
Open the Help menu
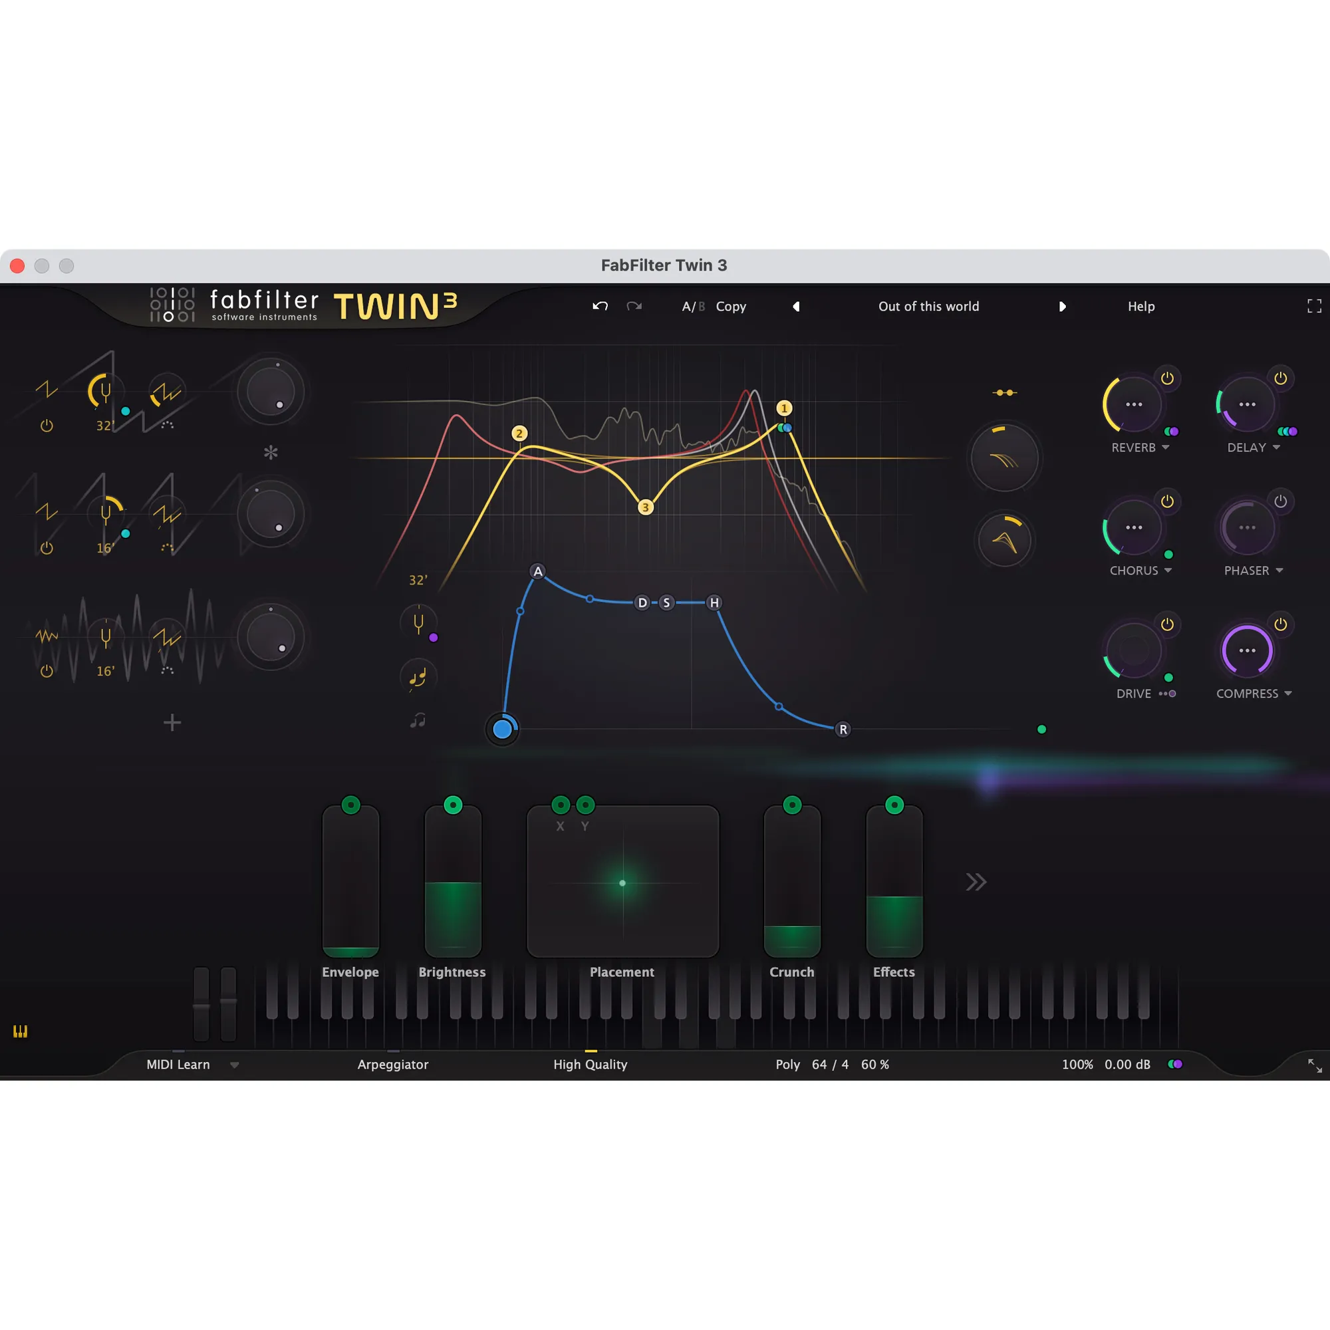(1140, 307)
